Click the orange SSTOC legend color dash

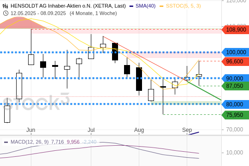[161, 6]
